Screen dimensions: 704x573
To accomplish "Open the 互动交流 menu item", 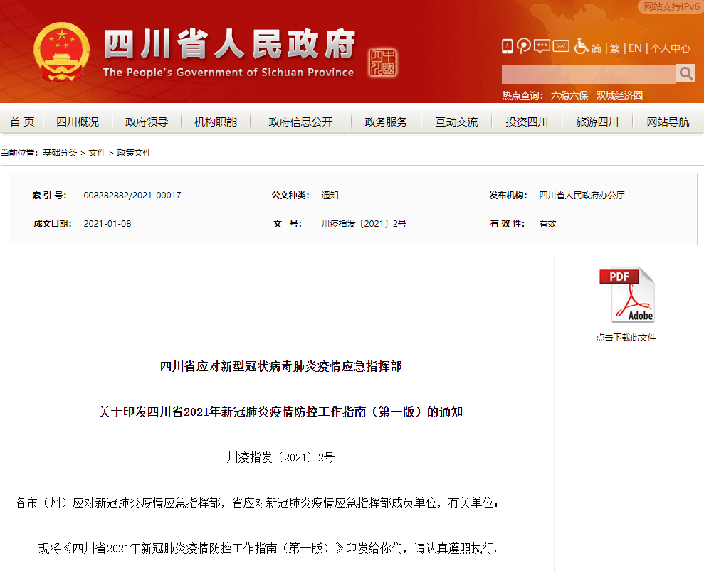I will point(456,122).
